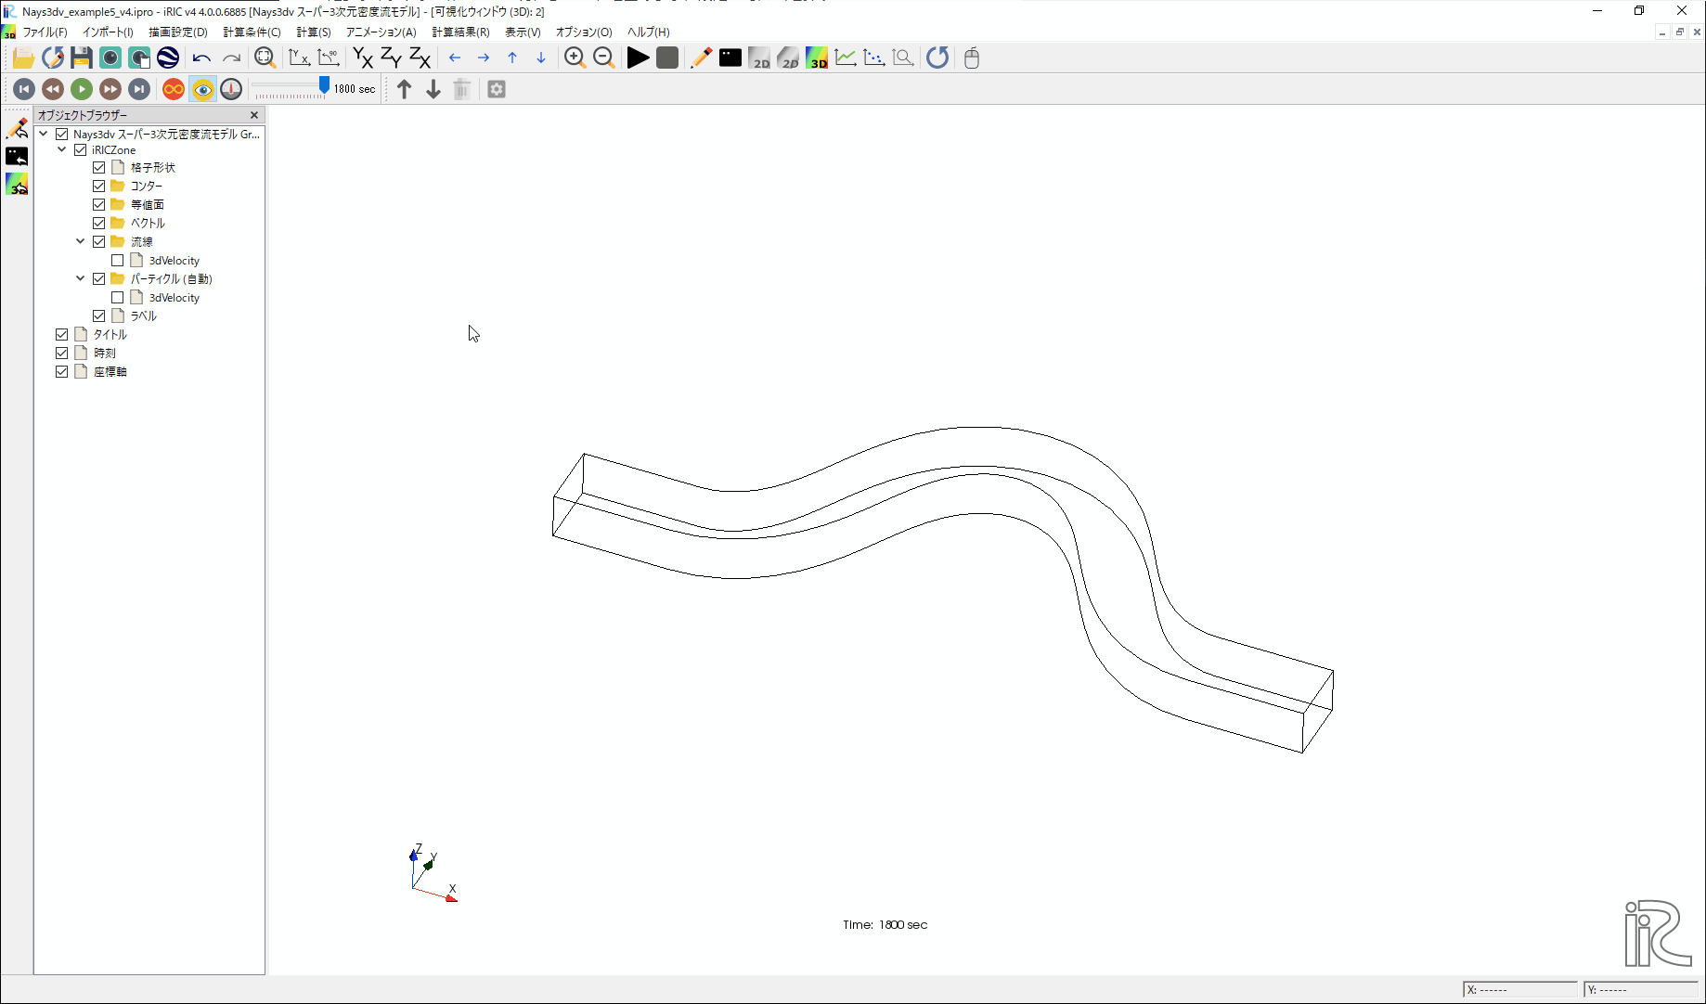Collapse the 流線 folder
The image size is (1706, 1004).
point(81,241)
